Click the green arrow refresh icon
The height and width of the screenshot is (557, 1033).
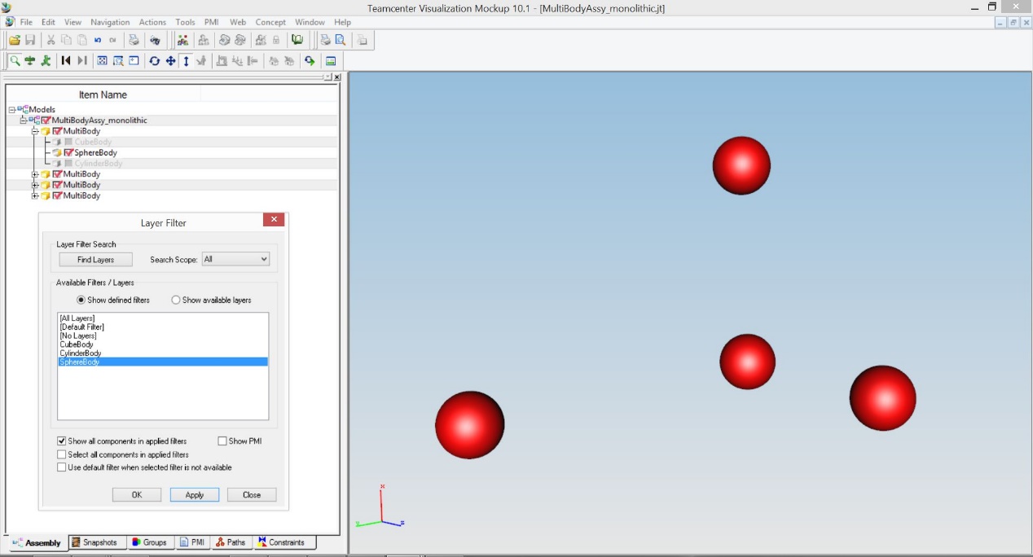pos(310,61)
